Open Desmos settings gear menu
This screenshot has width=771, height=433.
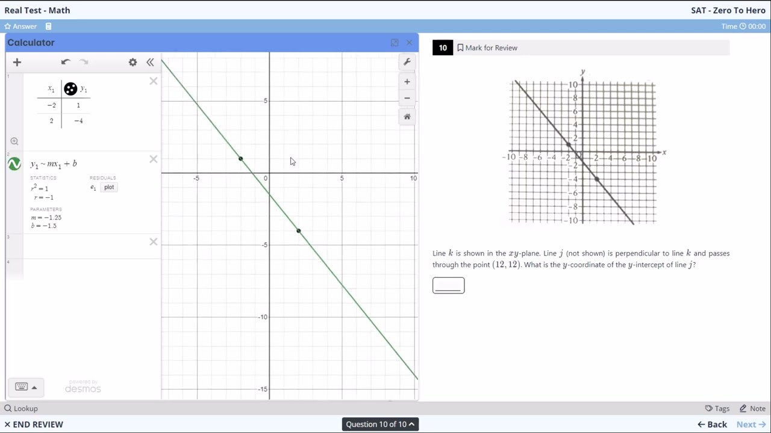[133, 62]
